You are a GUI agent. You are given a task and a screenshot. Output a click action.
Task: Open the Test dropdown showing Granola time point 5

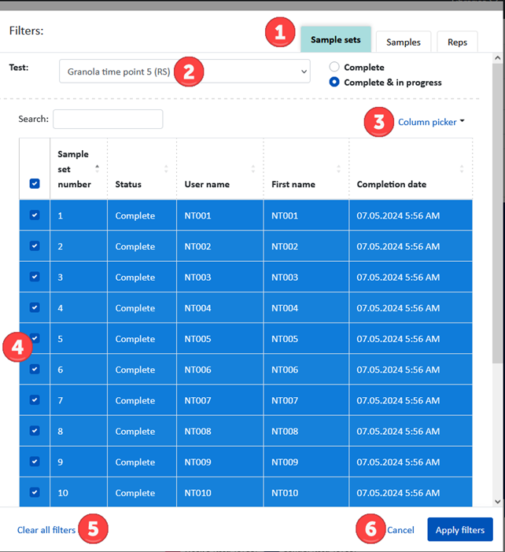[185, 72]
